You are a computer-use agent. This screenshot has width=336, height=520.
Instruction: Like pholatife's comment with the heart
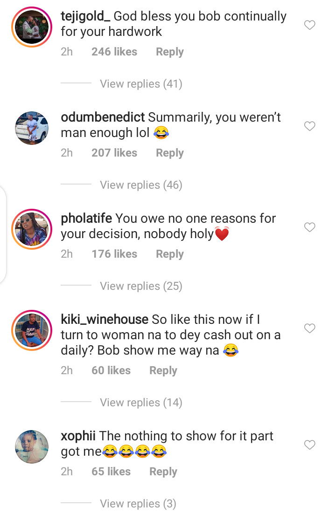coord(310,227)
